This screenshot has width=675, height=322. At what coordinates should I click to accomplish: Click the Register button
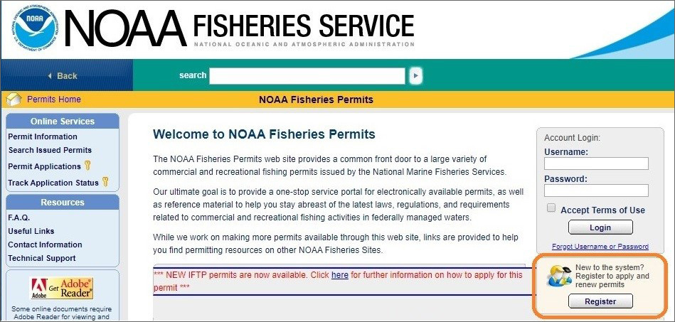point(600,301)
